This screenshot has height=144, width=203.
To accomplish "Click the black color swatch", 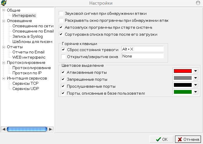I will 183,85.
